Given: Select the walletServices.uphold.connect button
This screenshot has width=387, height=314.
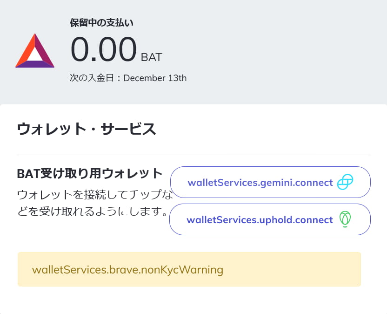Looking at the screenshot, I should (270, 219).
